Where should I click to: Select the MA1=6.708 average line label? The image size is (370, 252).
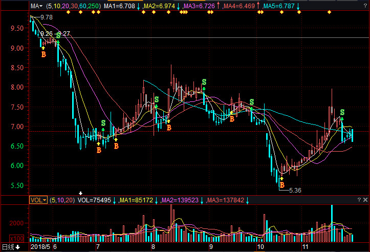119,6
